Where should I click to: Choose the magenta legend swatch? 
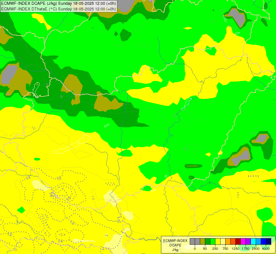(243, 242)
